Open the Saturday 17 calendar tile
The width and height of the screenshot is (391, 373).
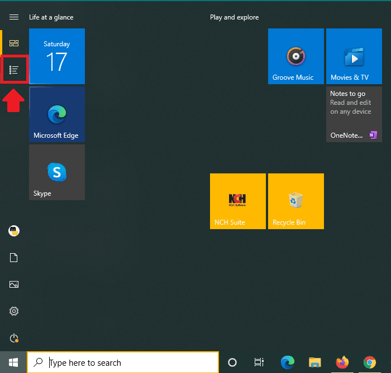[57, 56]
